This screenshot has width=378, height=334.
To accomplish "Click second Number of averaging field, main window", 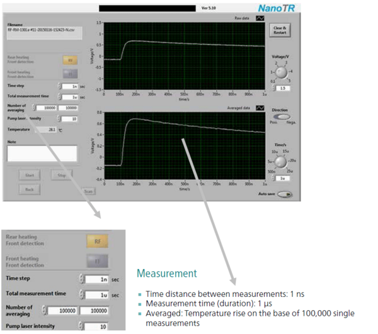I will coord(68,108).
